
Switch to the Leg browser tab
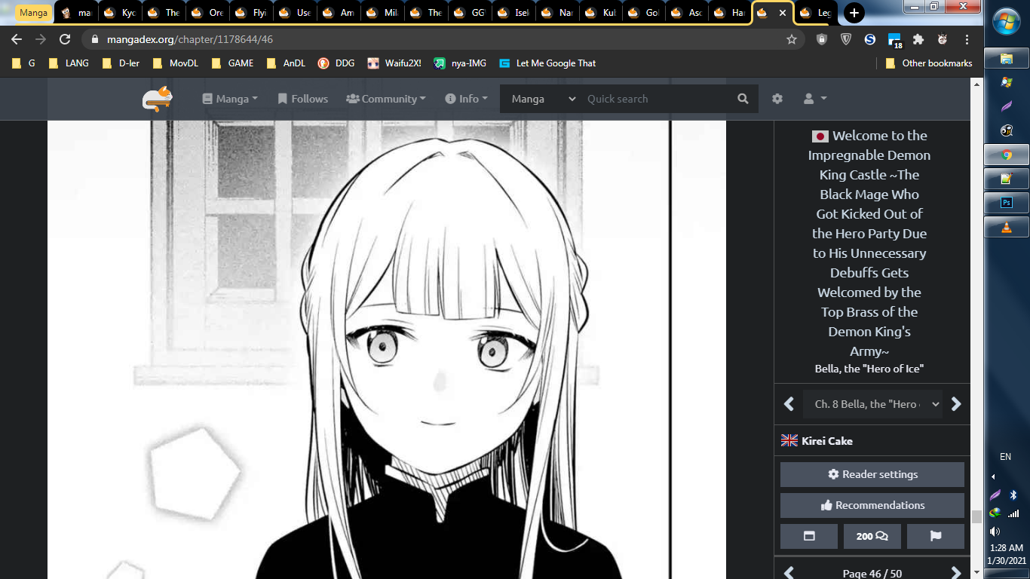coord(817,13)
